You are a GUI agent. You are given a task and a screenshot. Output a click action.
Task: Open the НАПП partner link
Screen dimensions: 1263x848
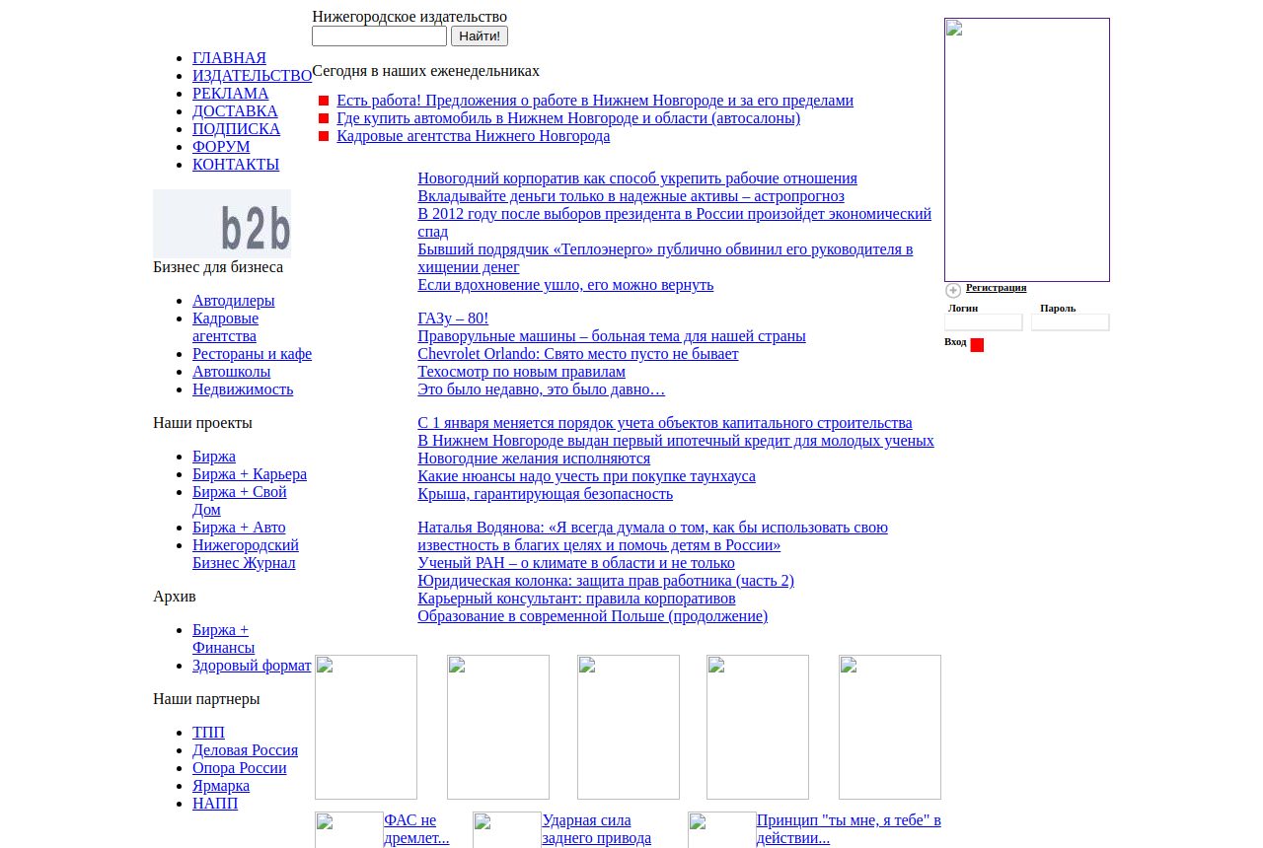pos(215,804)
